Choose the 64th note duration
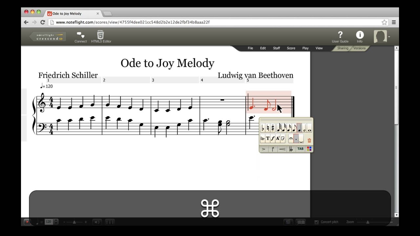Image resolution: width=420 pixels, height=236 pixels. pos(279,128)
